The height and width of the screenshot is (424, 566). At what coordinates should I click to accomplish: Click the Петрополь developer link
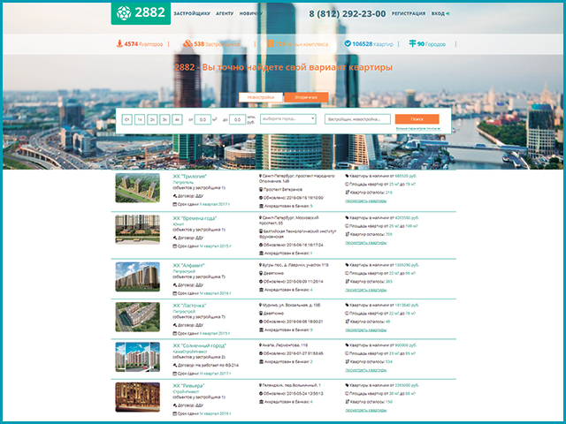pyautogui.click(x=183, y=183)
